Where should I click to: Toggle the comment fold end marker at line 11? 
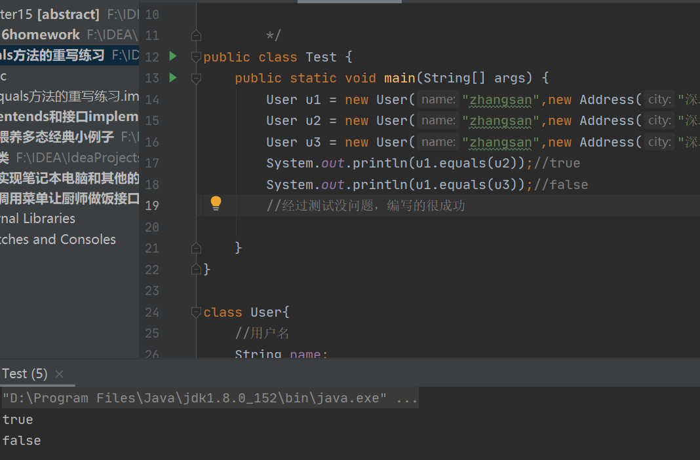196,35
